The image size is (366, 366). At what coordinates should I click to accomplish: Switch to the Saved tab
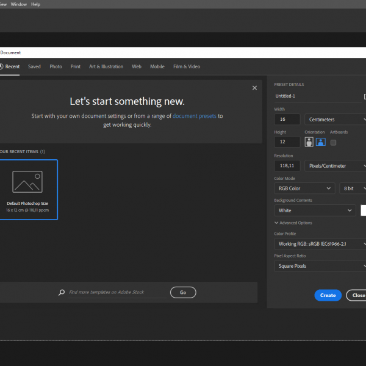coord(34,66)
